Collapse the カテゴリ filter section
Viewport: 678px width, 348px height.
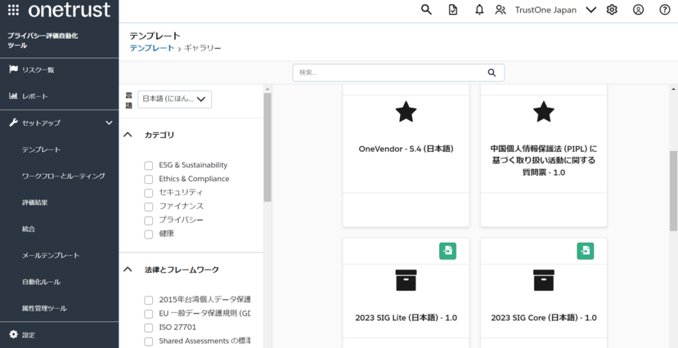pos(128,135)
